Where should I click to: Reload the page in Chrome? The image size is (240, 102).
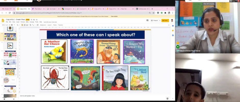[x=10, y=13]
